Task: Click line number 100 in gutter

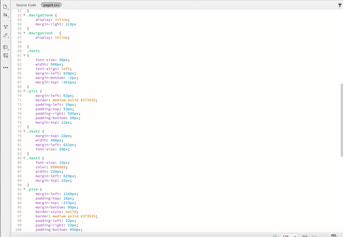Action: pos(18,230)
